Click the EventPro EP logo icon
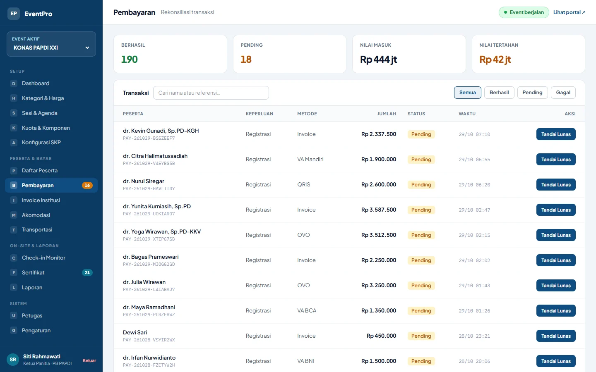 pyautogui.click(x=14, y=14)
